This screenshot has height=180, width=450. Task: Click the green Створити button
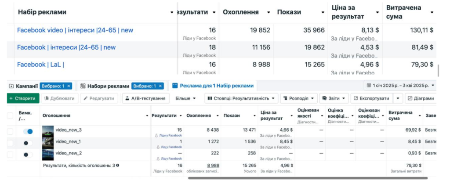pyautogui.click(x=23, y=98)
